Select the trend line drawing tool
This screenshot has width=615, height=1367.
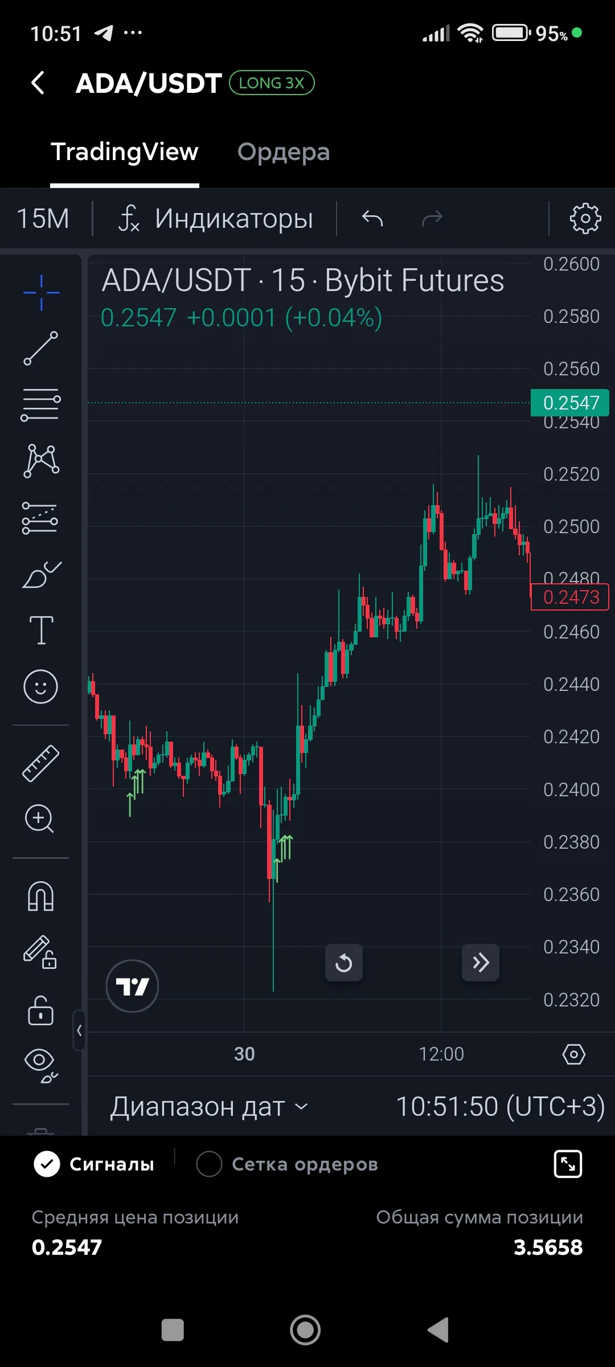pyautogui.click(x=40, y=348)
